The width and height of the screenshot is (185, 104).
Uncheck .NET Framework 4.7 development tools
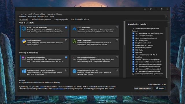coord(133,66)
